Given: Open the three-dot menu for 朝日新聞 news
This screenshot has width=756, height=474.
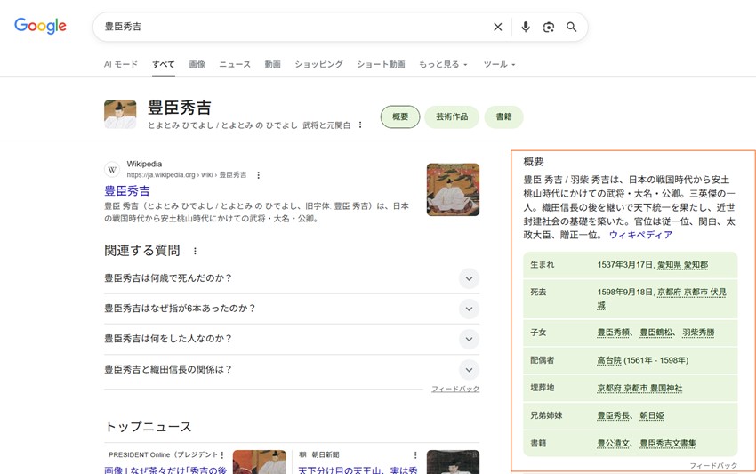Looking at the screenshot, I should [x=415, y=454].
